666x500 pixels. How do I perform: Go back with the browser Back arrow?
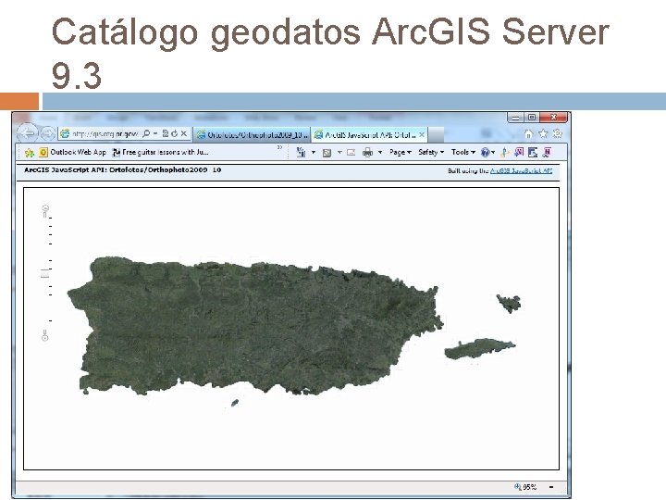[28, 133]
